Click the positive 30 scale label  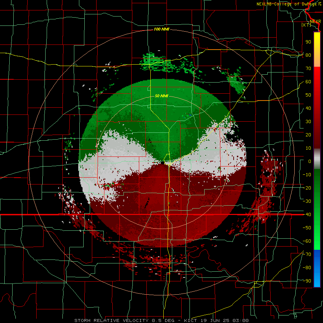coord(308,122)
